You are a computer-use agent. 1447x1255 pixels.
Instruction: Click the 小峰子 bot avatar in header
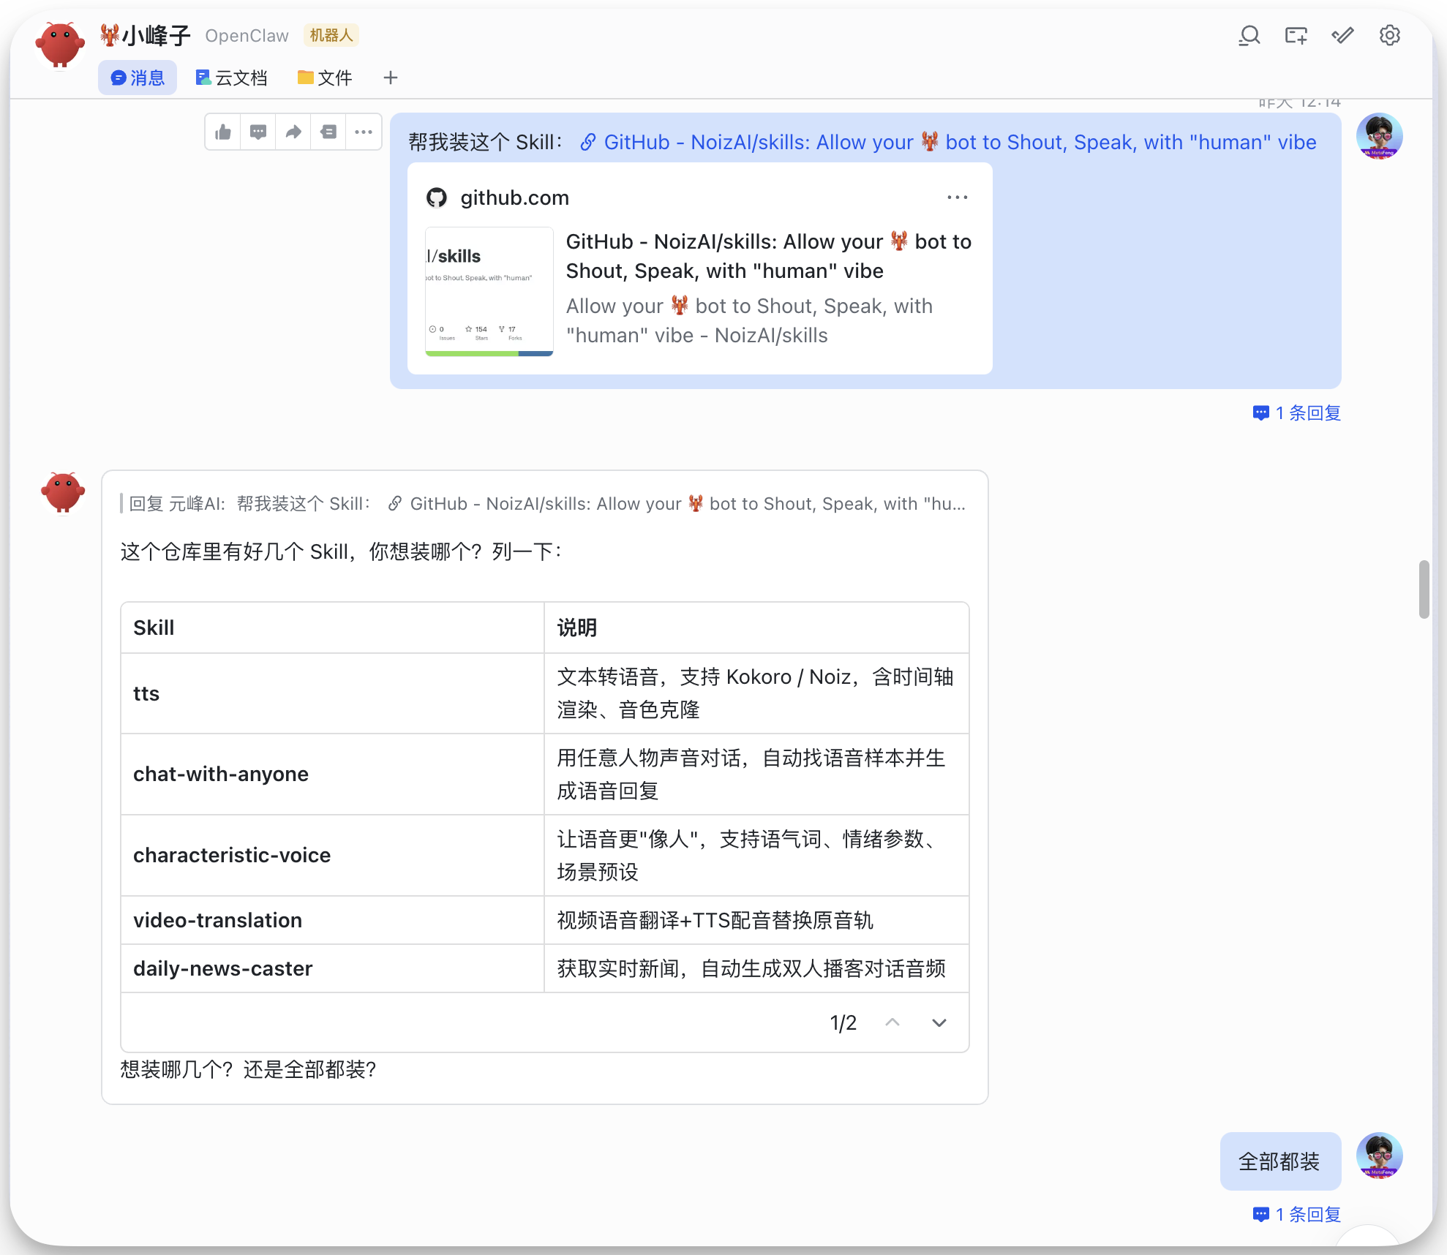(60, 44)
